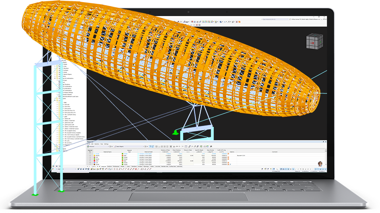
Task: Switch to the Openings tab
Action: [146, 167]
